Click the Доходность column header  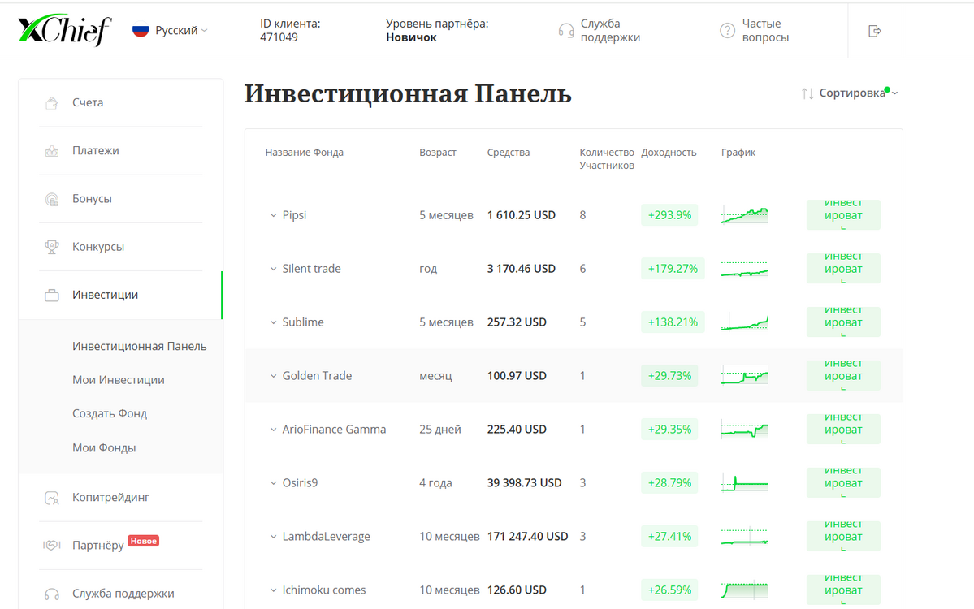pyautogui.click(x=669, y=153)
